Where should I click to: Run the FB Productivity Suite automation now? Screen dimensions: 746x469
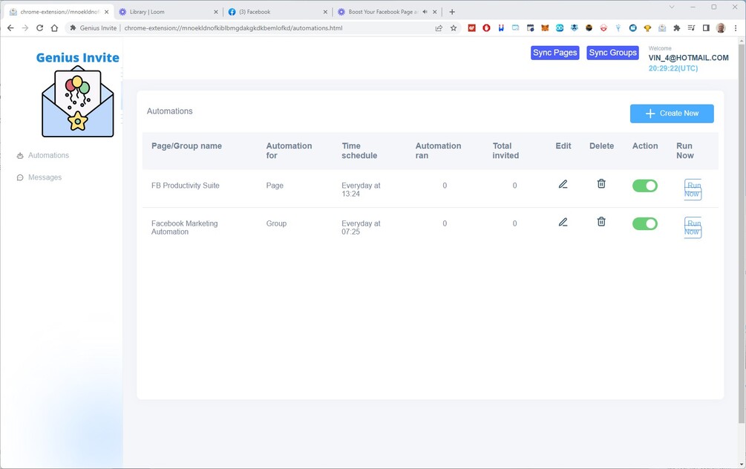(693, 189)
